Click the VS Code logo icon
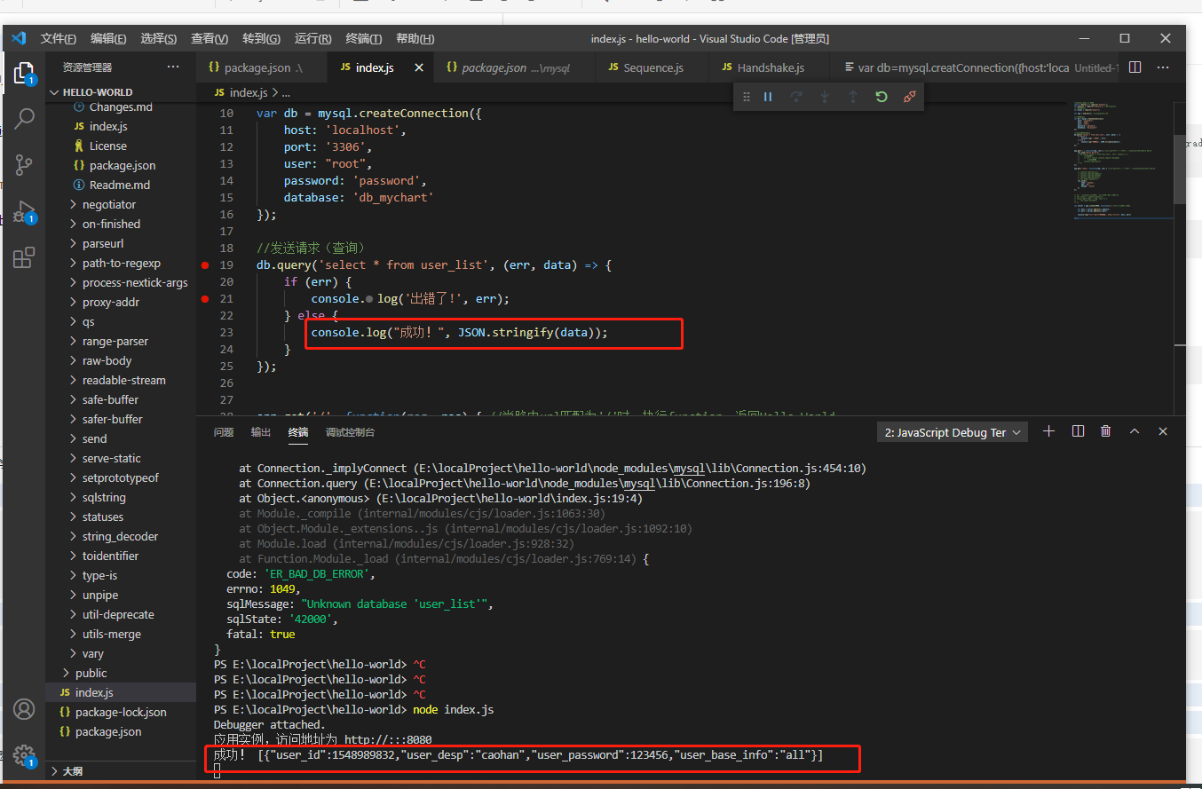The height and width of the screenshot is (789, 1202). 19,38
